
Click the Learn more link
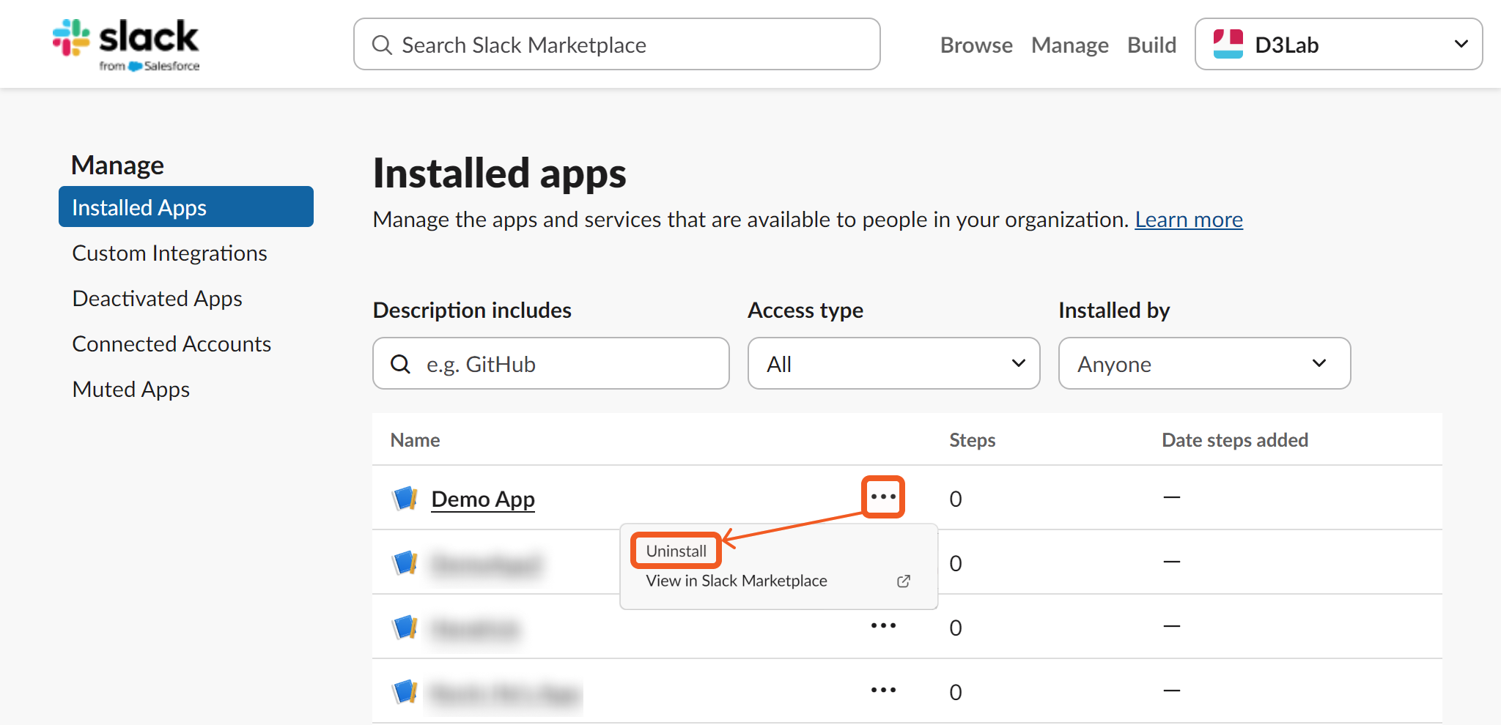pos(1188,220)
